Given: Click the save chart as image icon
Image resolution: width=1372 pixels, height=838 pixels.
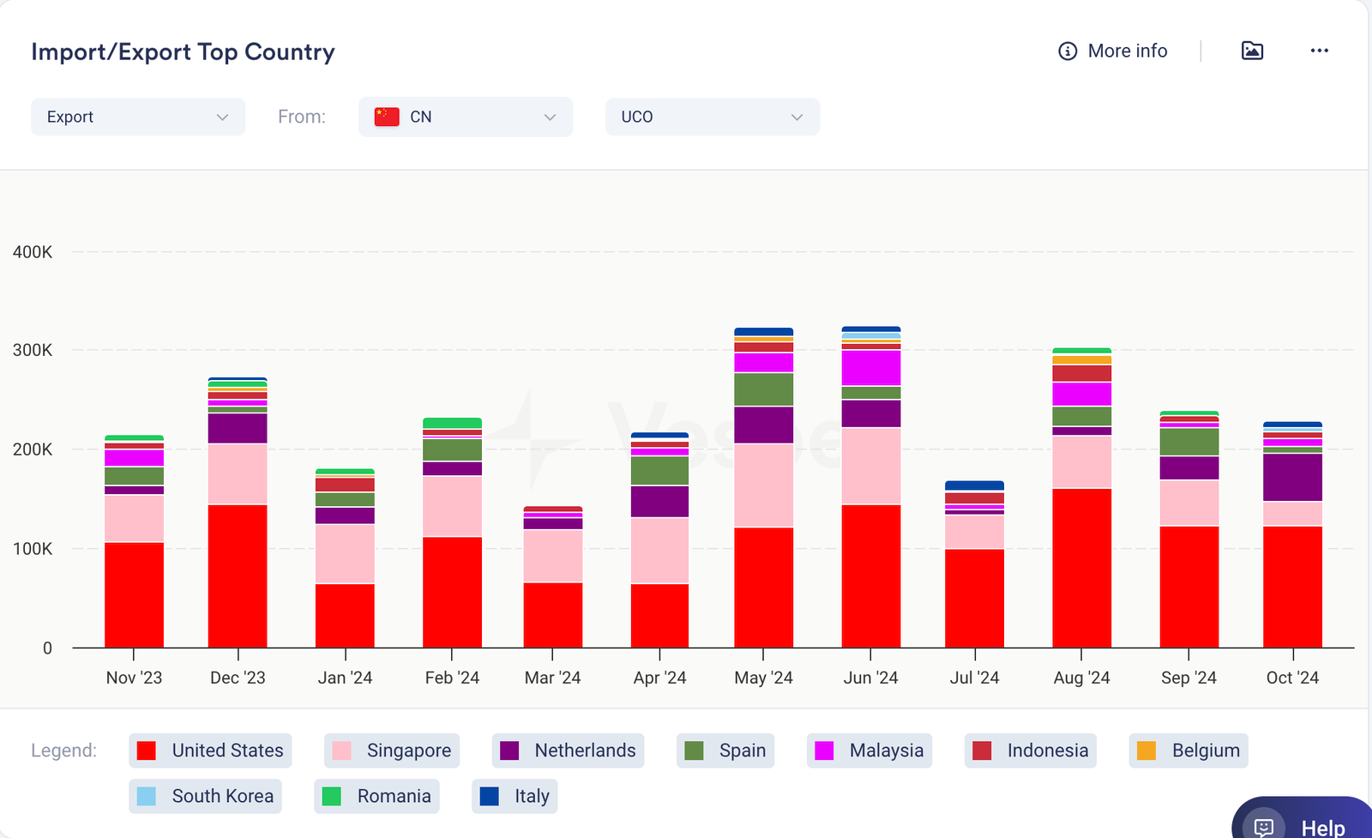Looking at the screenshot, I should (x=1252, y=51).
